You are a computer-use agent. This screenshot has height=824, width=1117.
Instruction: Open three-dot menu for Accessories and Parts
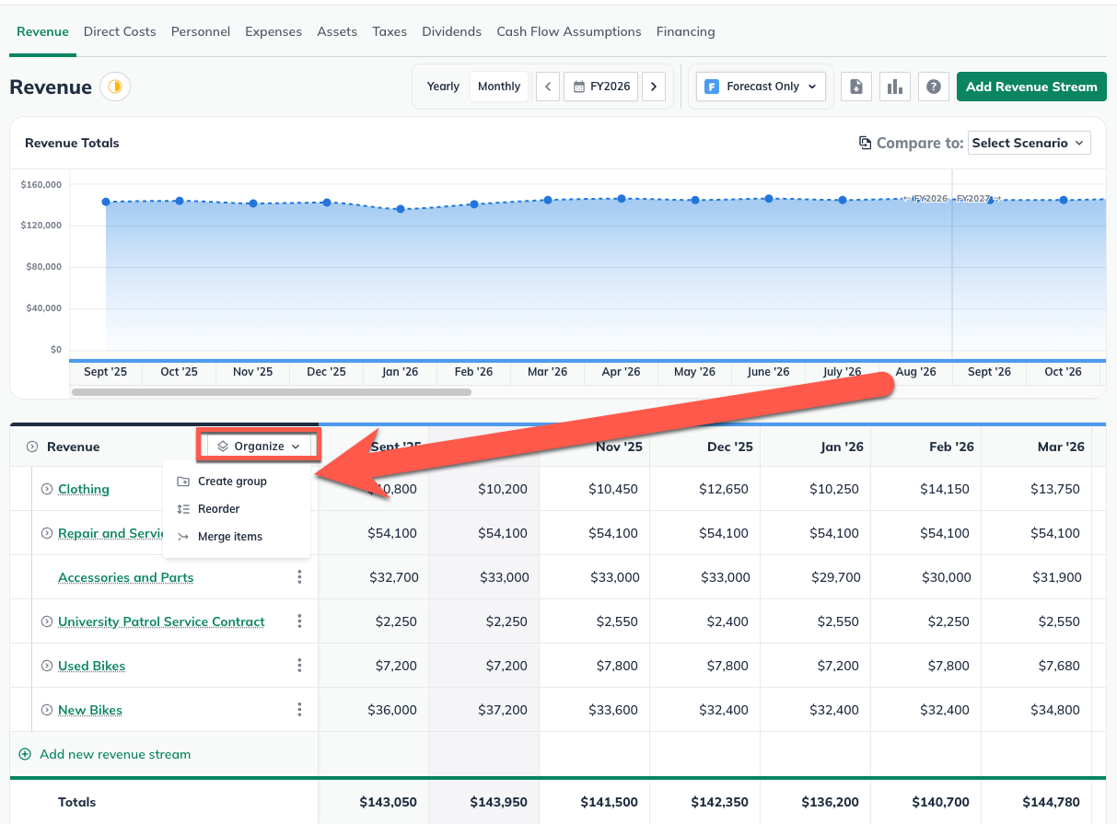tap(299, 577)
